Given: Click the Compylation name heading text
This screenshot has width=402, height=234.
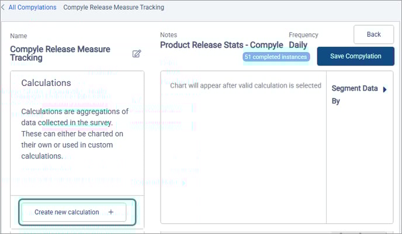Looking at the screenshot, I should pyautogui.click(x=60, y=53).
